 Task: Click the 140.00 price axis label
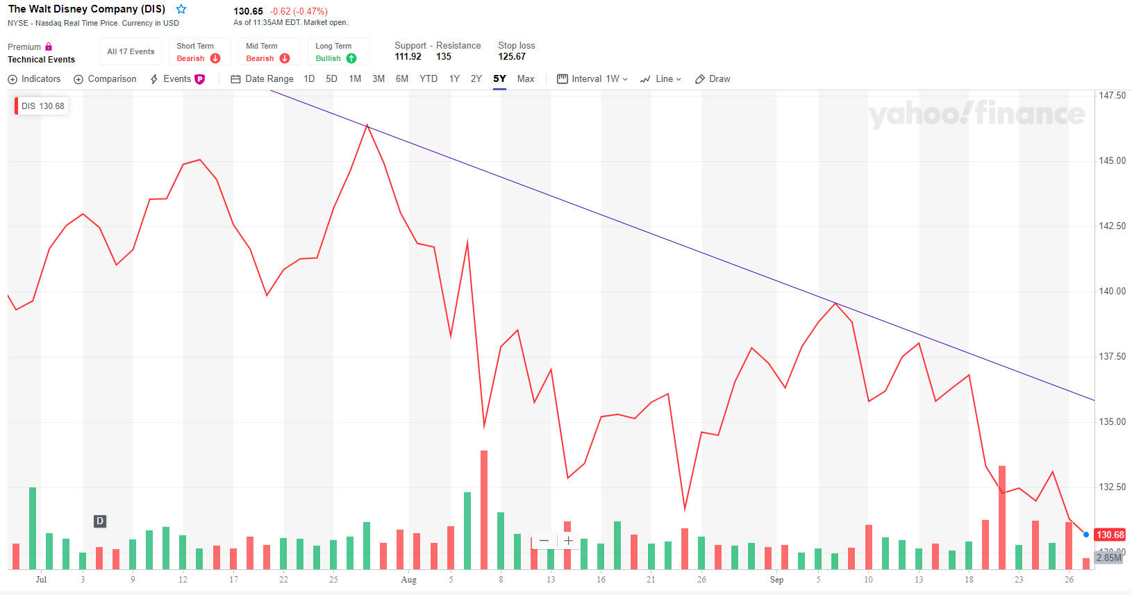[x=1112, y=292]
